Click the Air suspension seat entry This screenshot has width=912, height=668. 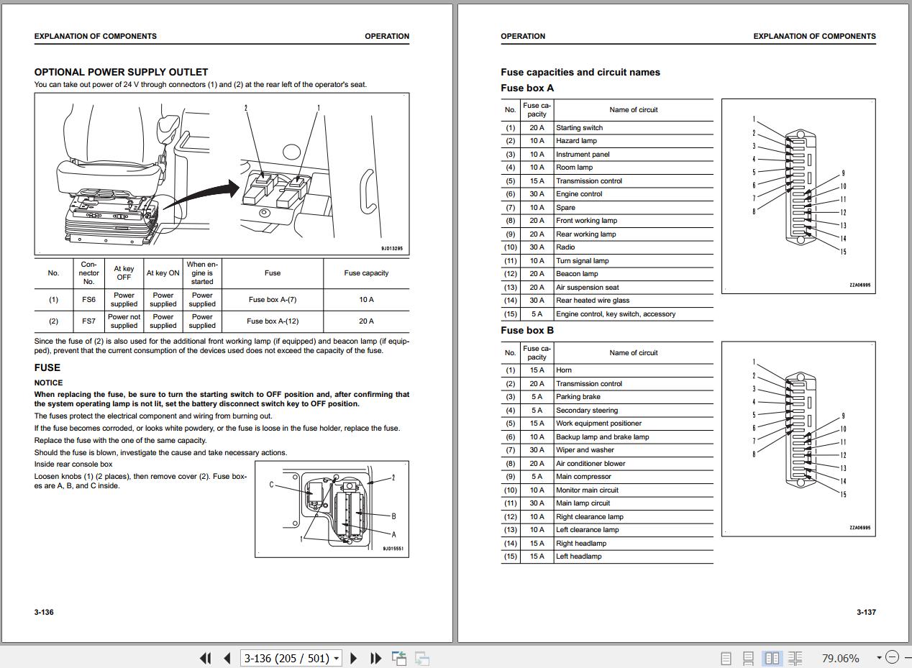click(587, 288)
